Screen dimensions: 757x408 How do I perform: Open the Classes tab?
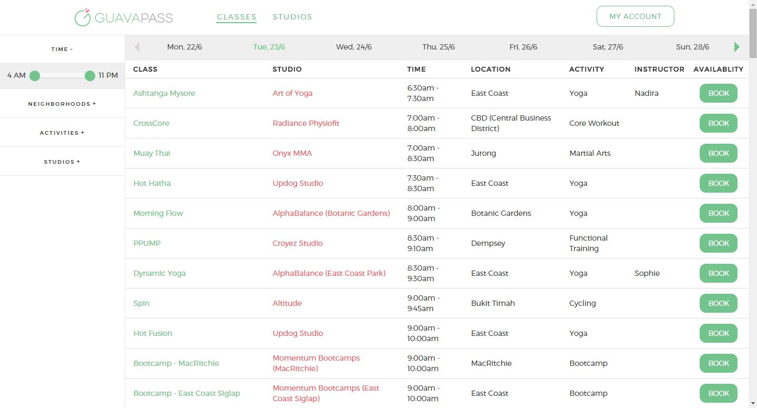click(x=237, y=17)
